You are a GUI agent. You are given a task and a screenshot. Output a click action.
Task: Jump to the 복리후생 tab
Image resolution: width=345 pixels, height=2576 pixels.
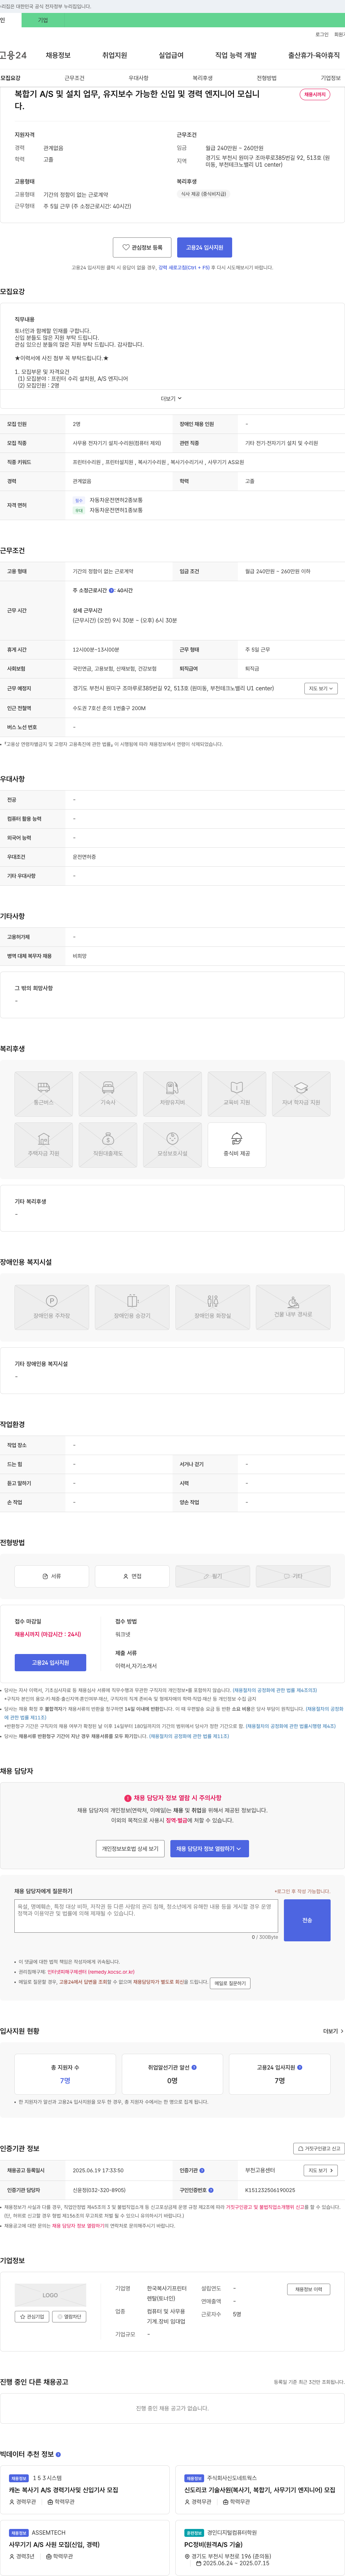[202, 78]
